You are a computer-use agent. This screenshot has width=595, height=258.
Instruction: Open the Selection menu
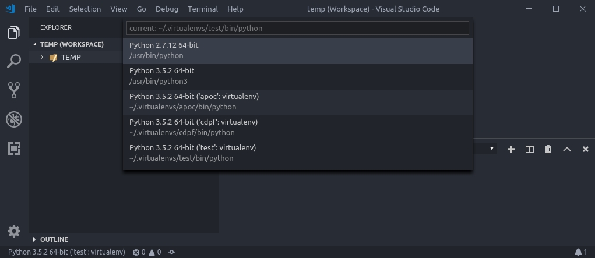(85, 9)
